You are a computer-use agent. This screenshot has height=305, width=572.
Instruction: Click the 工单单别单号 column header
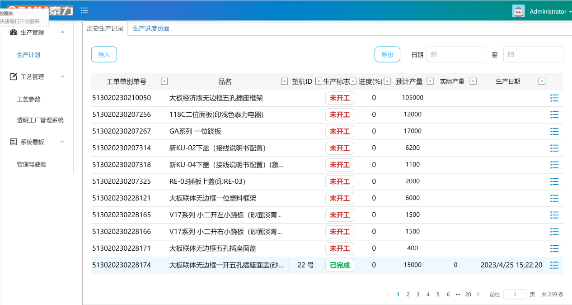127,81
